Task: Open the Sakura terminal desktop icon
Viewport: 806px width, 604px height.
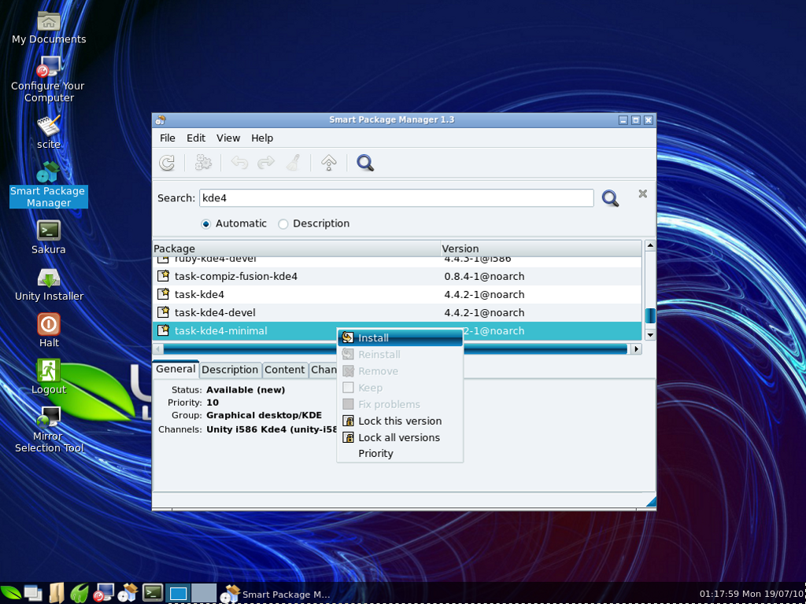Action: (x=49, y=230)
